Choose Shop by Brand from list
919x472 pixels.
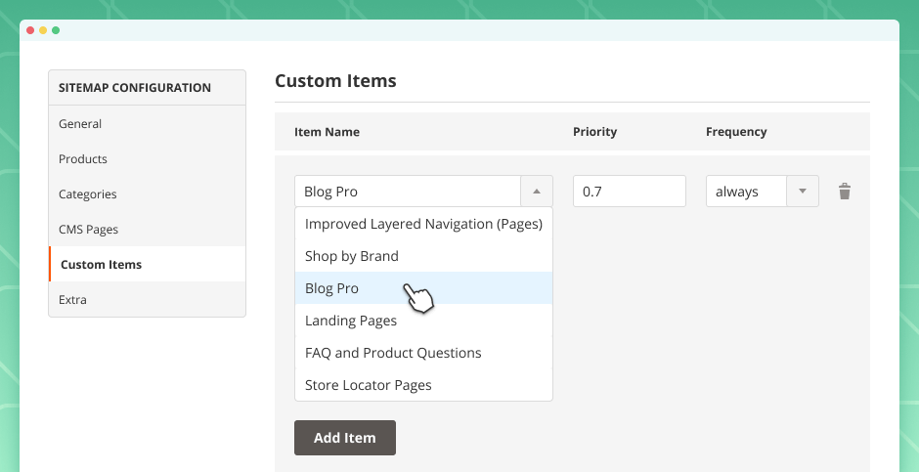pyautogui.click(x=423, y=256)
